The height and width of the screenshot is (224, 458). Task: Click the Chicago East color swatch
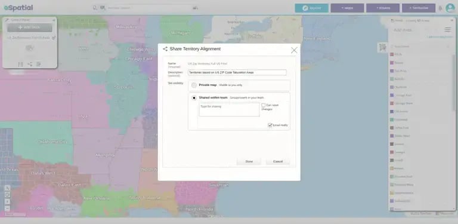pyautogui.click(x=392, y=96)
